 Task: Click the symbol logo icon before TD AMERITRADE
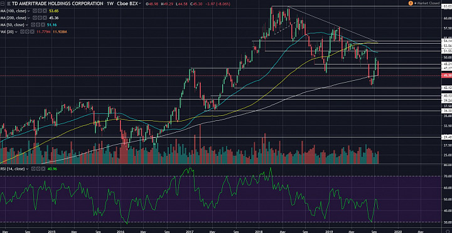point(9,4)
